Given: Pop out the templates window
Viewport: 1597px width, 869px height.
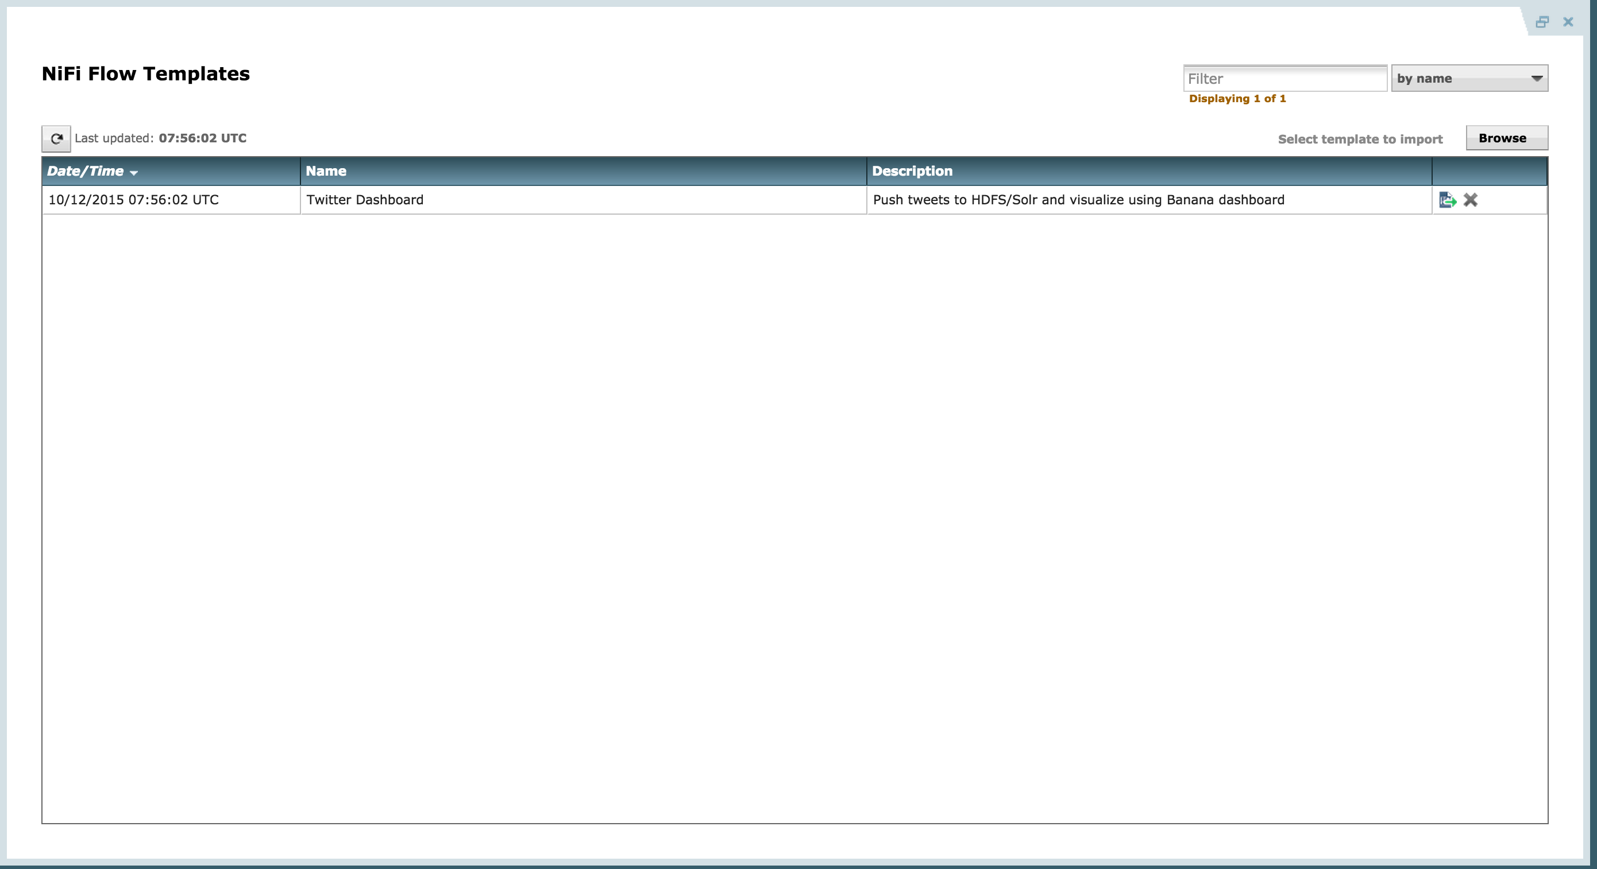Looking at the screenshot, I should tap(1542, 22).
